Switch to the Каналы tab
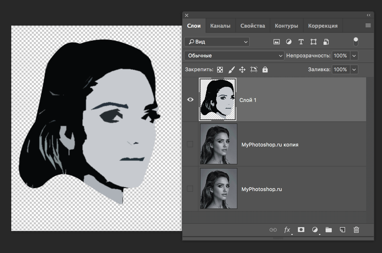This screenshot has height=253, width=382. [220, 26]
